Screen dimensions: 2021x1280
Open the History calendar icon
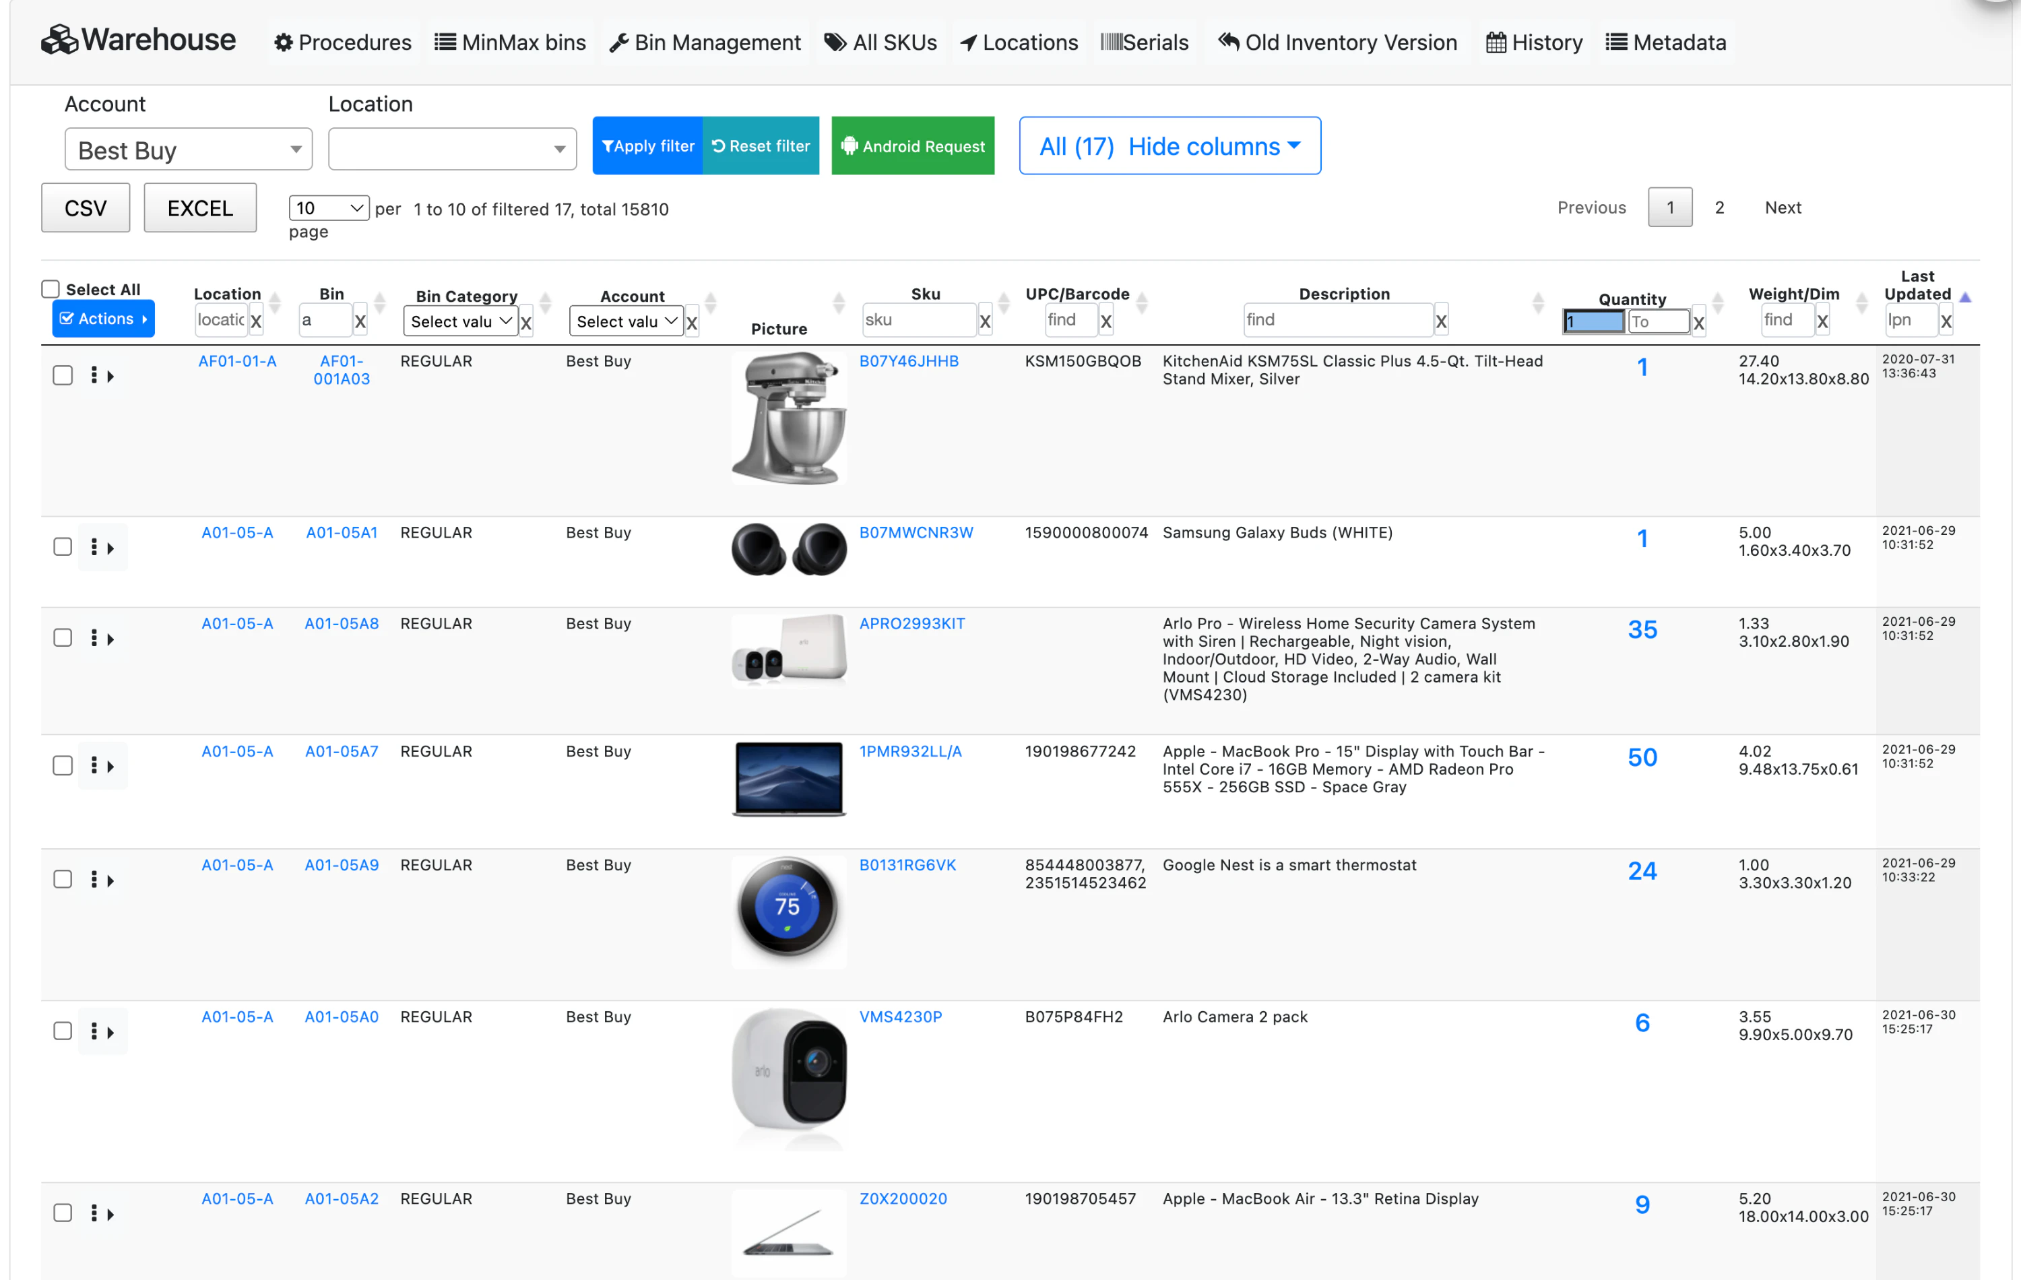(1496, 43)
